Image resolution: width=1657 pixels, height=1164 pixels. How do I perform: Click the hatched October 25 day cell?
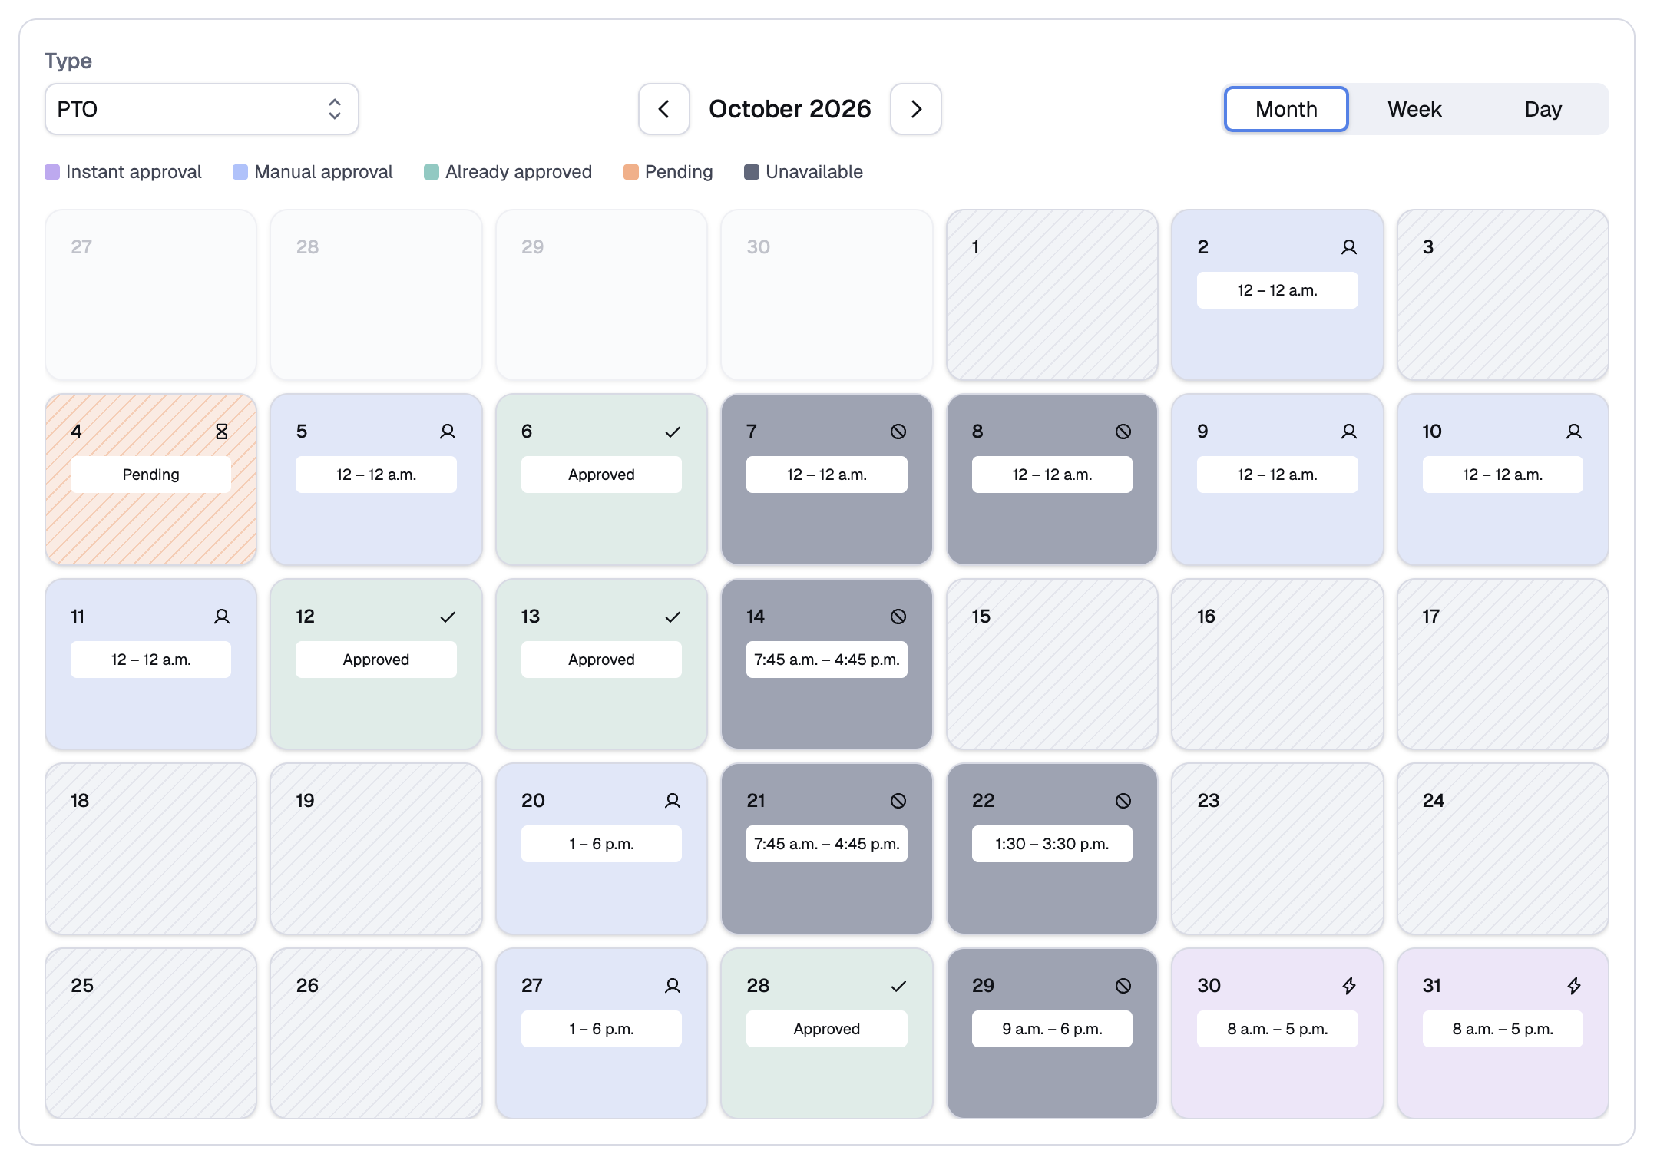pos(150,1033)
